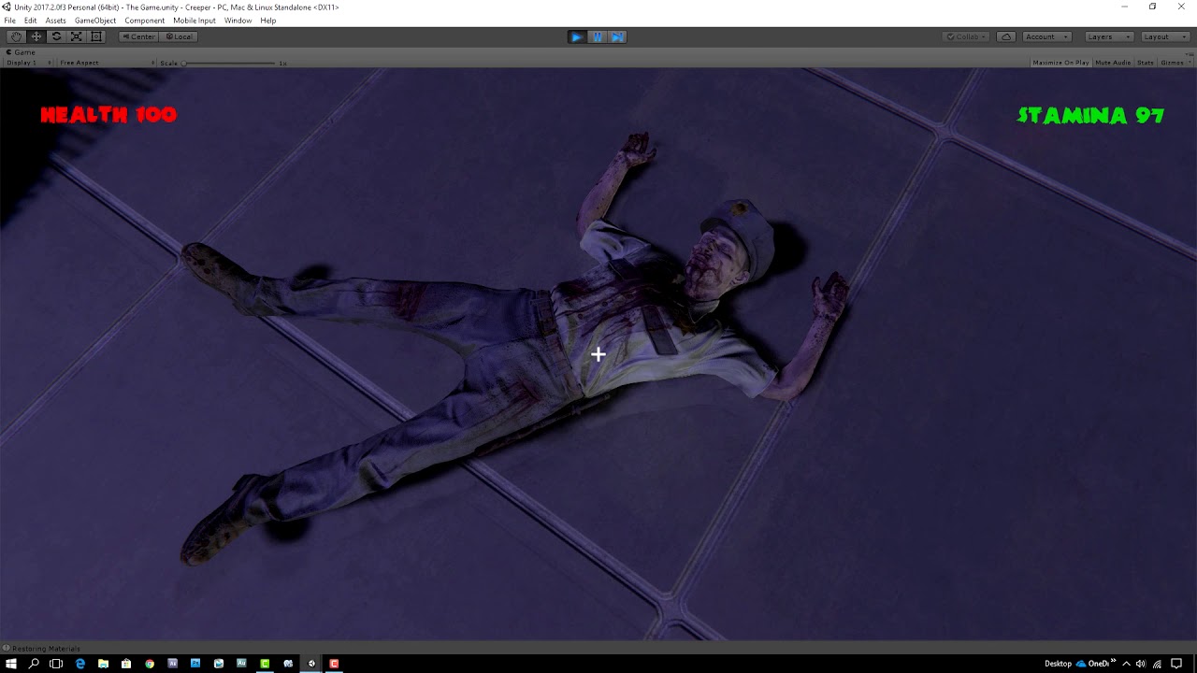The height and width of the screenshot is (673, 1197).
Task: Toggle the Center pivot mode button
Action: 139,36
